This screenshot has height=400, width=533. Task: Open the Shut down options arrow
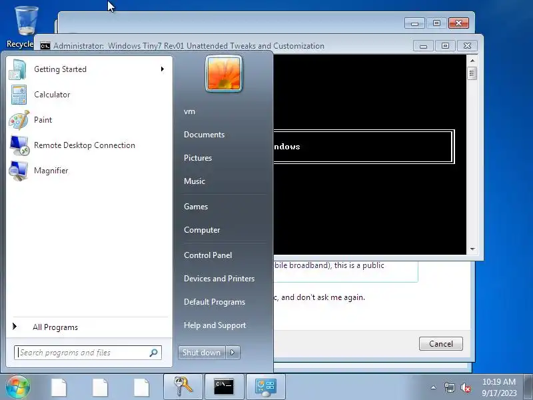point(233,353)
